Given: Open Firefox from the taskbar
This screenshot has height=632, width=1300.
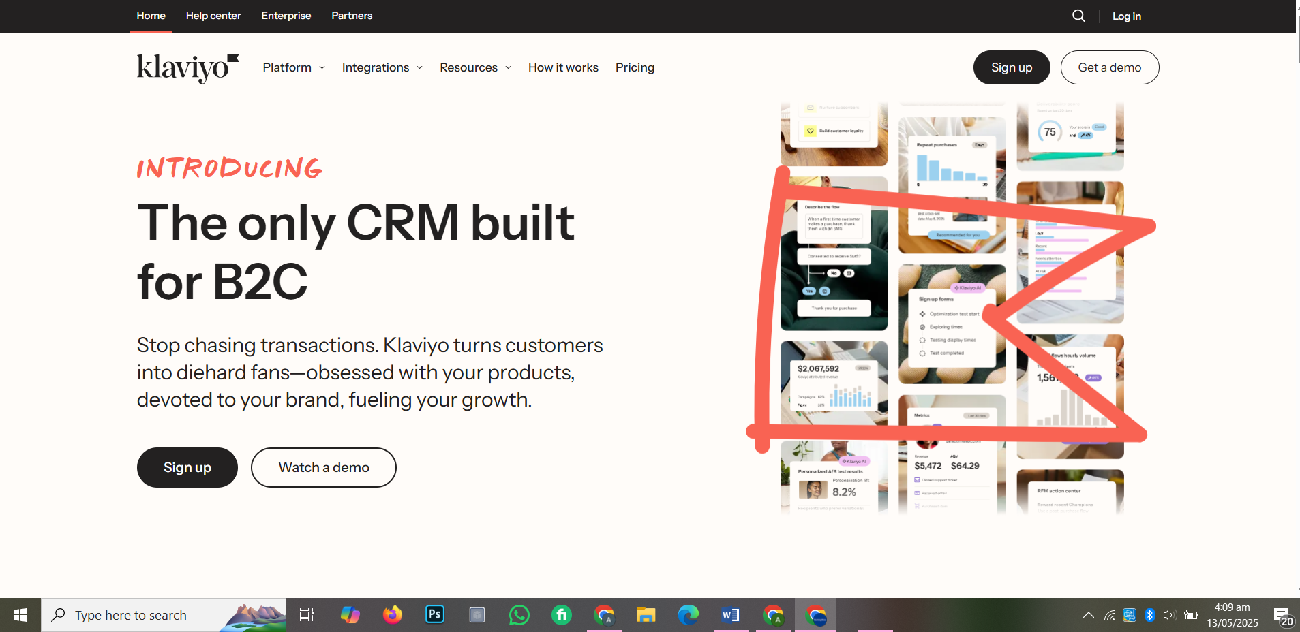Looking at the screenshot, I should 392,615.
